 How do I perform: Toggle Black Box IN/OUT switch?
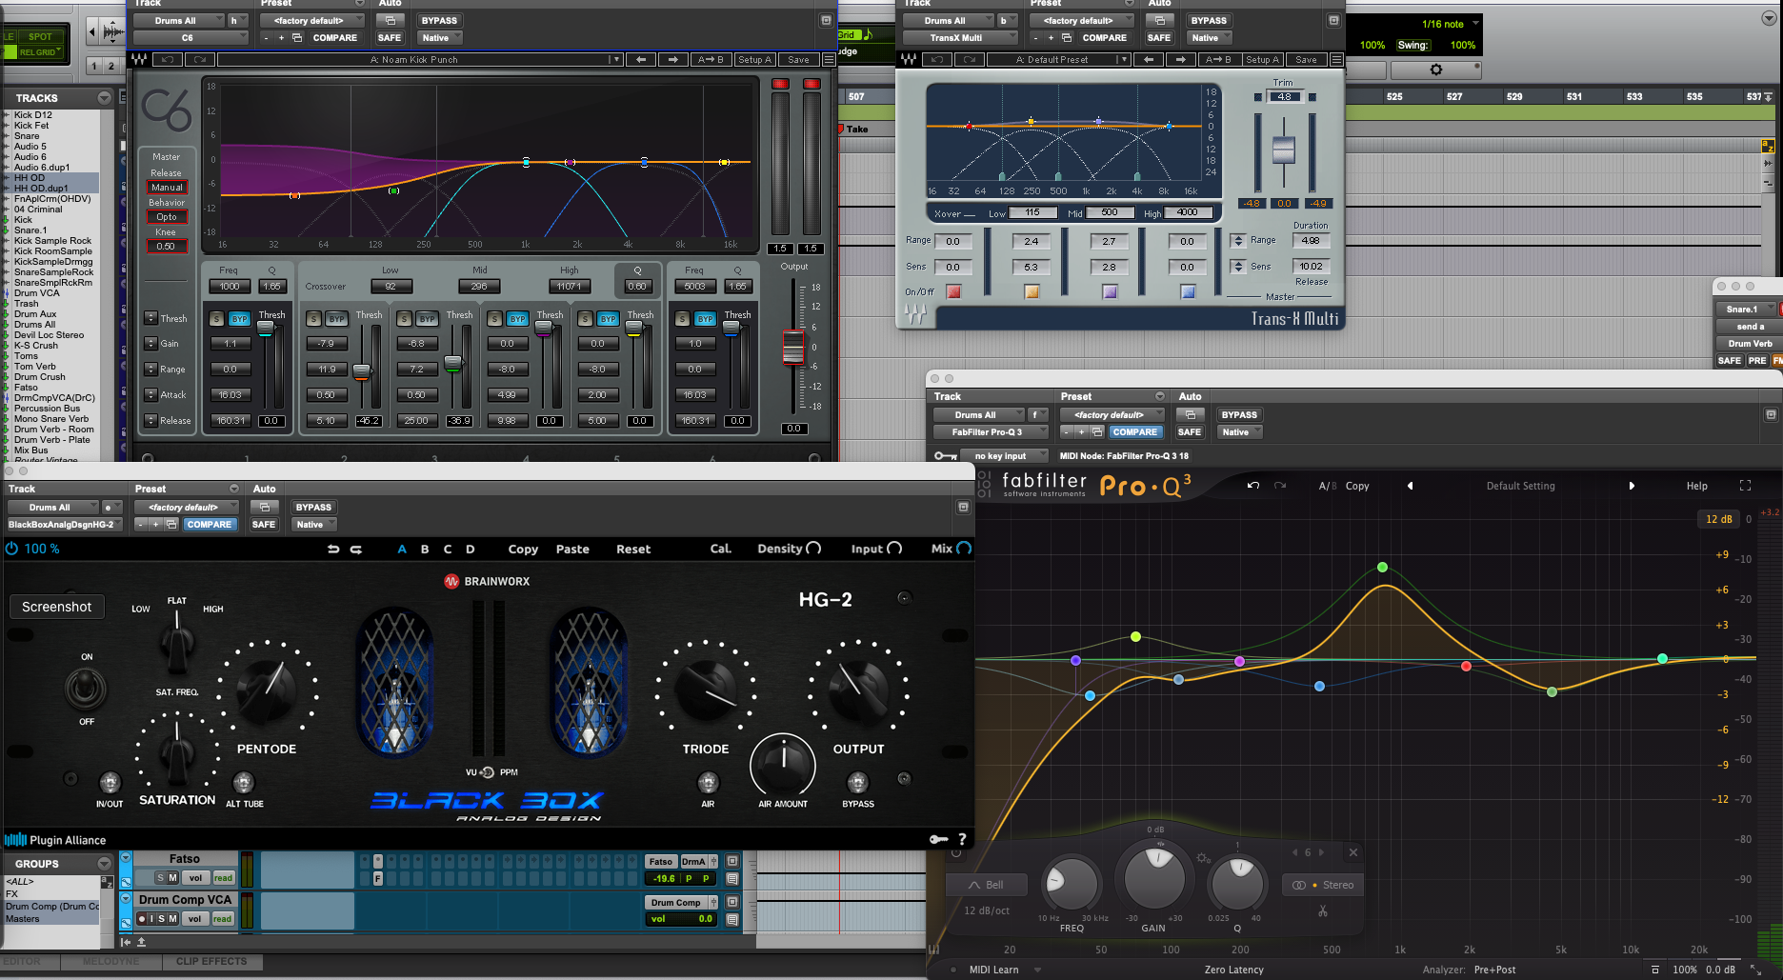110,783
